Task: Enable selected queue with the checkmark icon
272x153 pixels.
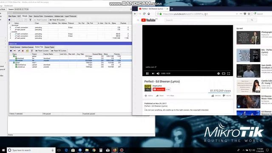Action: 19,51
